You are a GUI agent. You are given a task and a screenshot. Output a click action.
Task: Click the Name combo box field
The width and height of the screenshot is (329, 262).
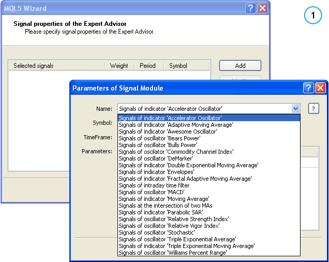209,109
